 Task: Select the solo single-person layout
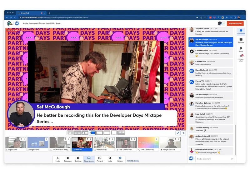pos(70,133)
